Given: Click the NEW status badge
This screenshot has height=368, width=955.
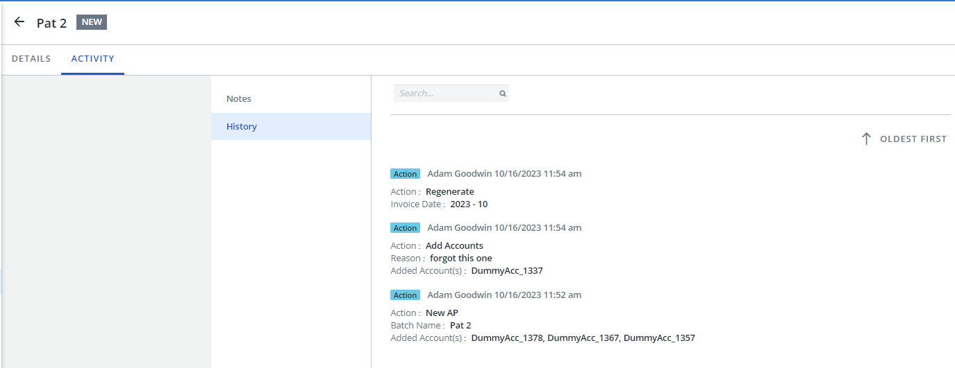Looking at the screenshot, I should click(x=92, y=22).
